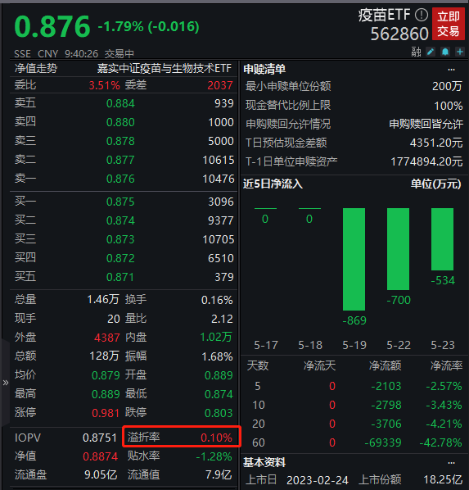Click the 外盘 value 4387
Screen dimensions: 469x490
(107, 338)
